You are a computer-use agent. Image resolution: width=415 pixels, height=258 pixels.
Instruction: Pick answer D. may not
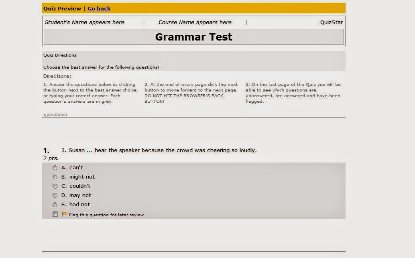(55, 195)
